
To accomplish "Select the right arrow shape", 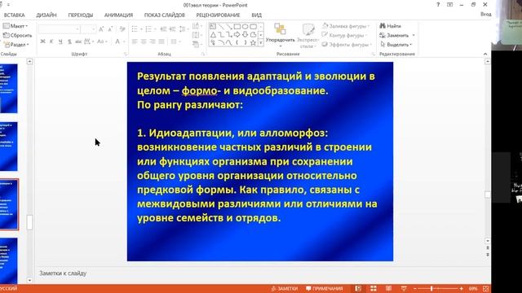I will pyautogui.click(x=237, y=34).
